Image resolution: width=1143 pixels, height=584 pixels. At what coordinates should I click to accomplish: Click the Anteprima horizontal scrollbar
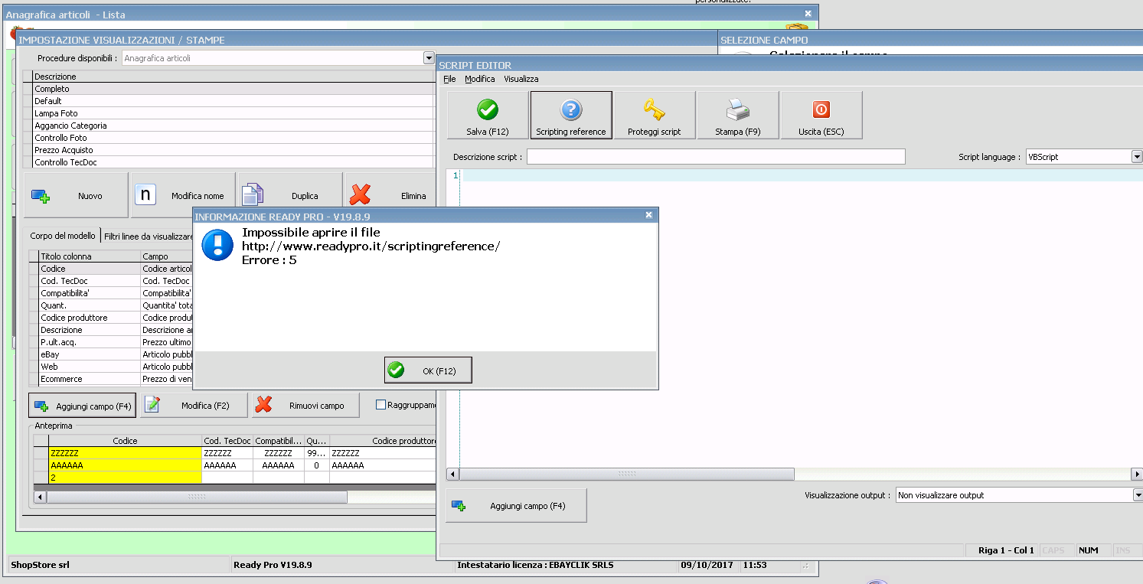(x=197, y=497)
